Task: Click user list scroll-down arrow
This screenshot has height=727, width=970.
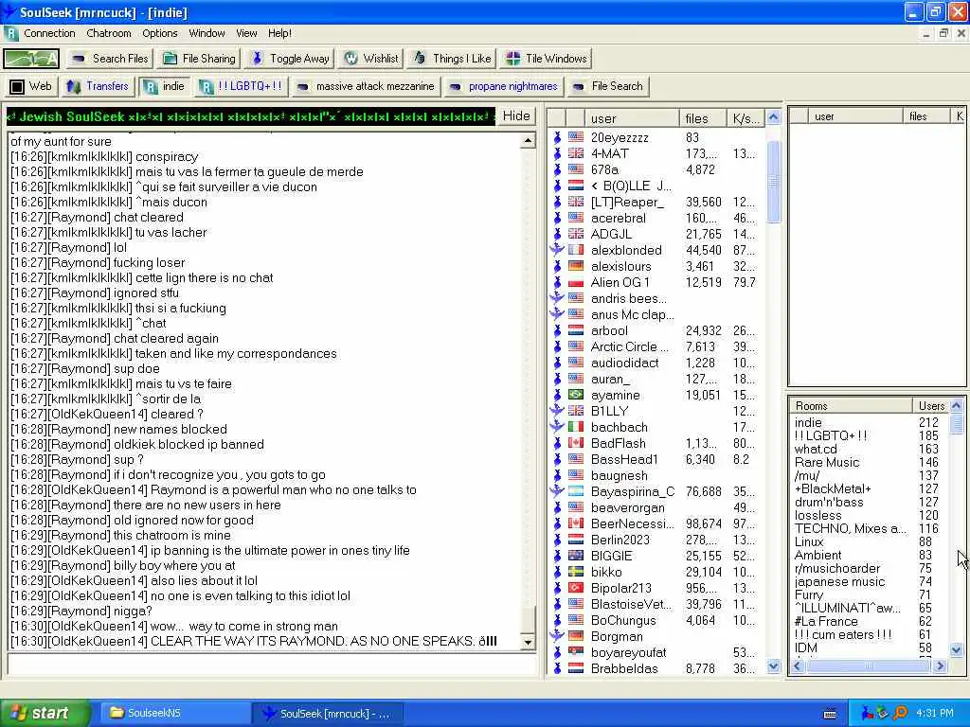Action: coord(773,666)
